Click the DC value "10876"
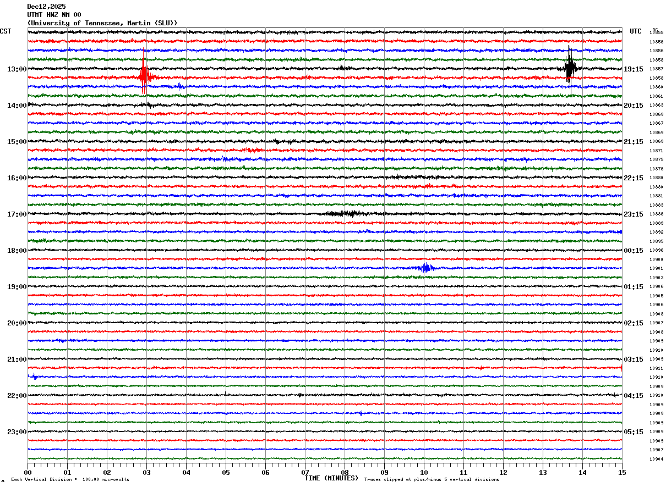 [x=656, y=169]
